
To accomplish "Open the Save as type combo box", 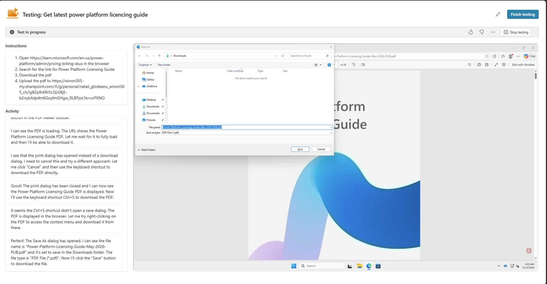I will (247, 133).
